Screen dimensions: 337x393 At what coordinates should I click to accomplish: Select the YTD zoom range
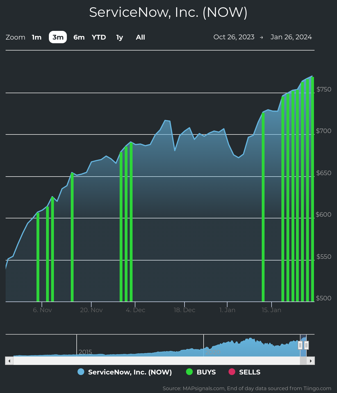[99, 37]
